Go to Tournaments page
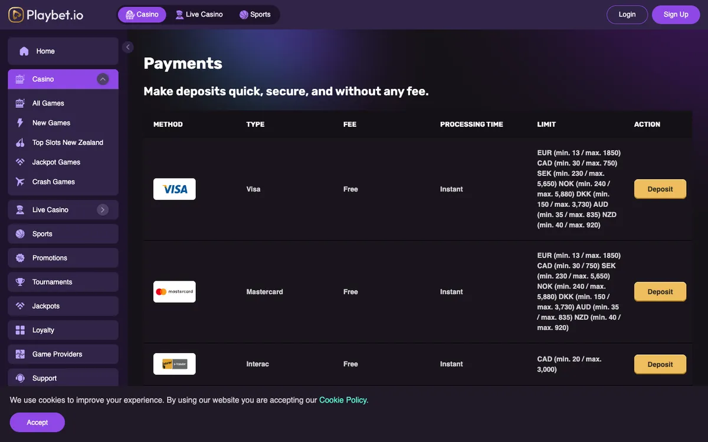The height and width of the screenshot is (442, 708). pyautogui.click(x=63, y=282)
